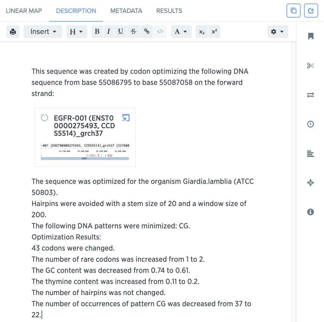The height and width of the screenshot is (322, 324).
Task: Click the print icon
Action: coord(13,32)
